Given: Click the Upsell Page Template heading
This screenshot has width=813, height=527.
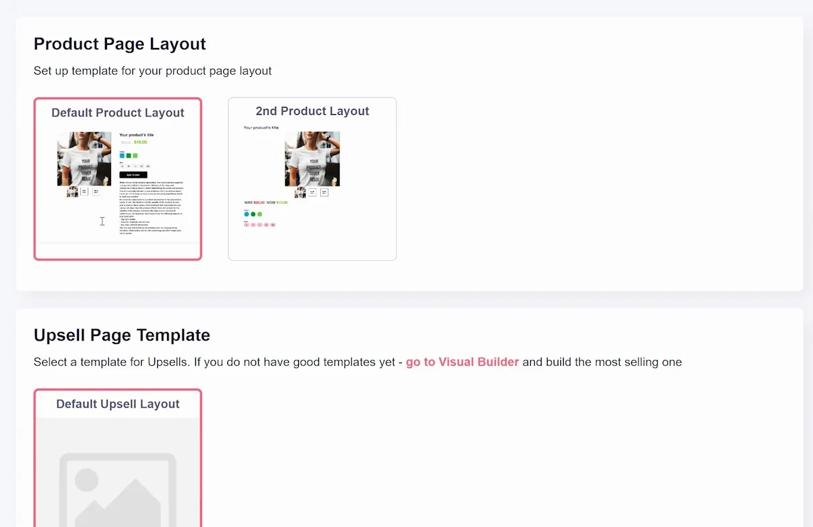Looking at the screenshot, I should pos(122,335).
